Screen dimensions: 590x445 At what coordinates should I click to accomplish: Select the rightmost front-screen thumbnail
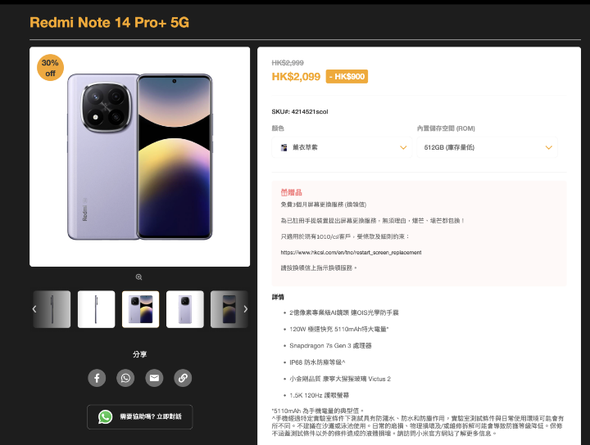pyautogui.click(x=229, y=309)
